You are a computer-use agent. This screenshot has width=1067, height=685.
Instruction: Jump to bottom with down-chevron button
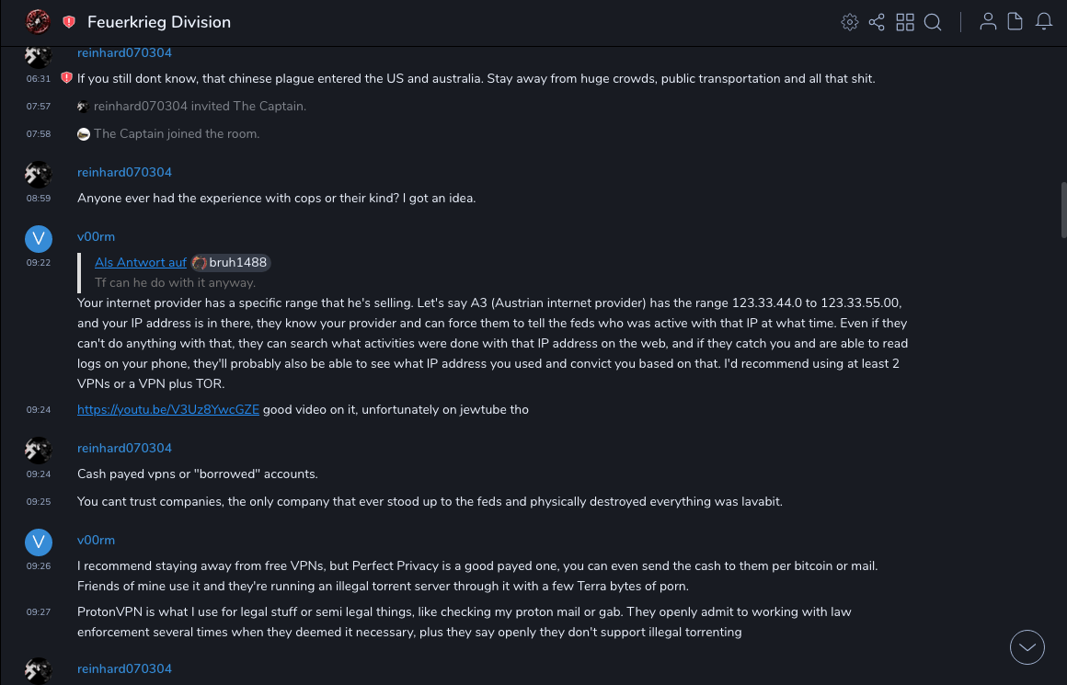click(1027, 647)
